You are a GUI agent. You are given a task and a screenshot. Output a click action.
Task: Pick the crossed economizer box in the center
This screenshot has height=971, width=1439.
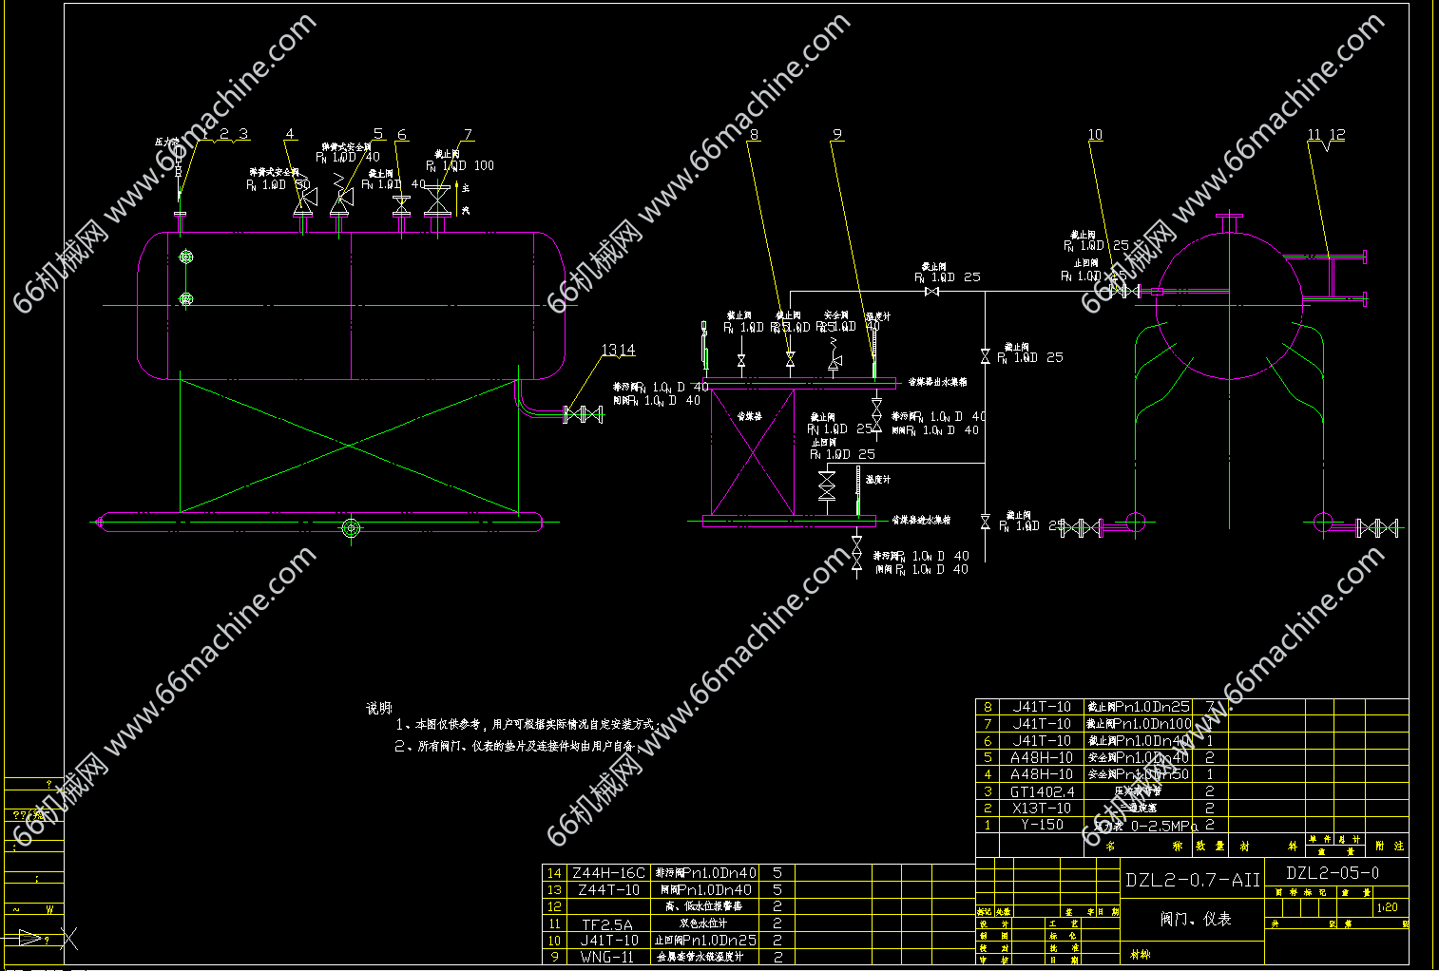coord(752,452)
